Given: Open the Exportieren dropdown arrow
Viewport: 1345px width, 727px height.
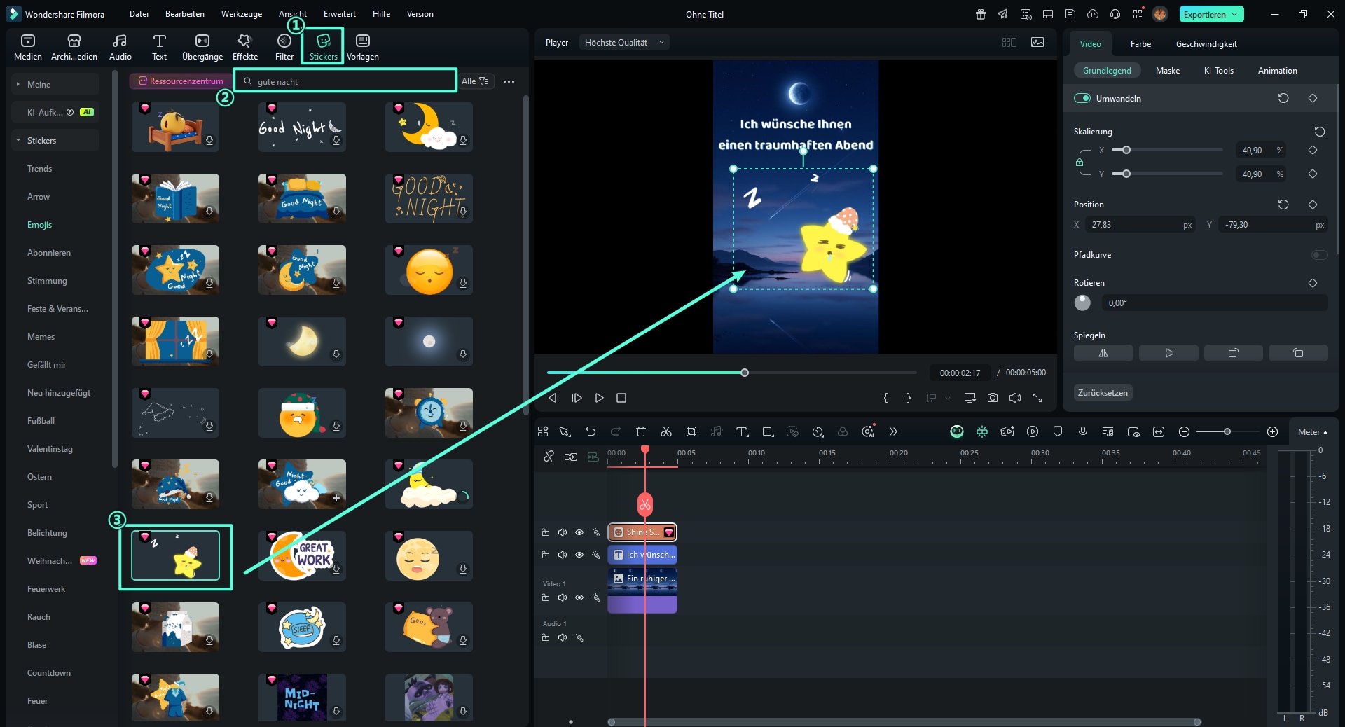Looking at the screenshot, I should (x=1234, y=14).
